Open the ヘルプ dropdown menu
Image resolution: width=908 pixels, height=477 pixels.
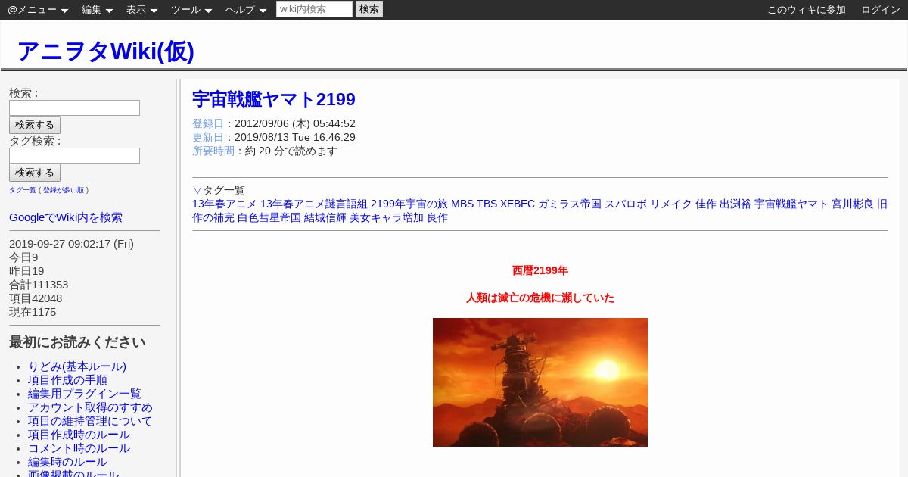tap(246, 10)
